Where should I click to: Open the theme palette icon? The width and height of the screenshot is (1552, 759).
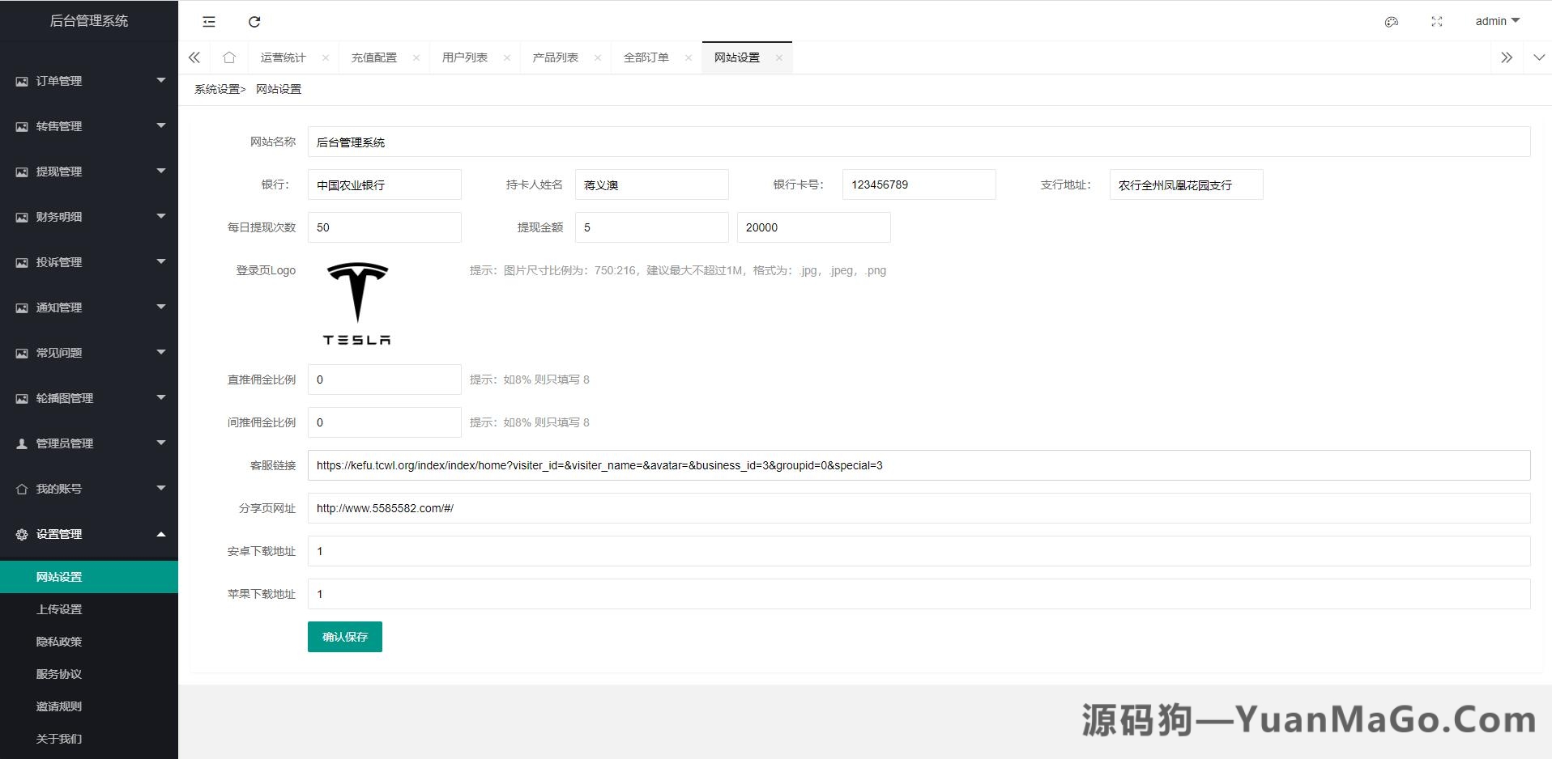pyautogui.click(x=1392, y=22)
